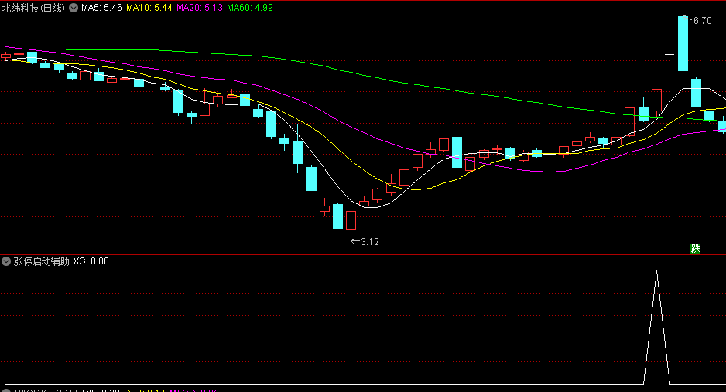This screenshot has width=726, height=392.
Task: Click the 北纬科技(日线) chart title
Action: point(34,8)
